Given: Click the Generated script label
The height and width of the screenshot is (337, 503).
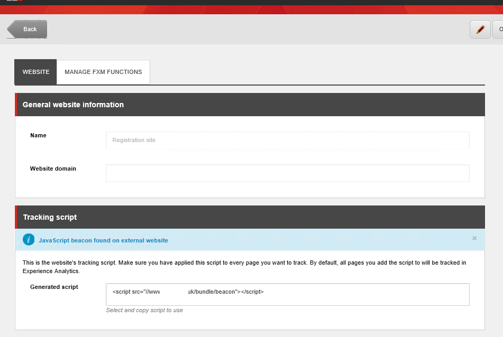Looking at the screenshot, I should pyautogui.click(x=54, y=287).
